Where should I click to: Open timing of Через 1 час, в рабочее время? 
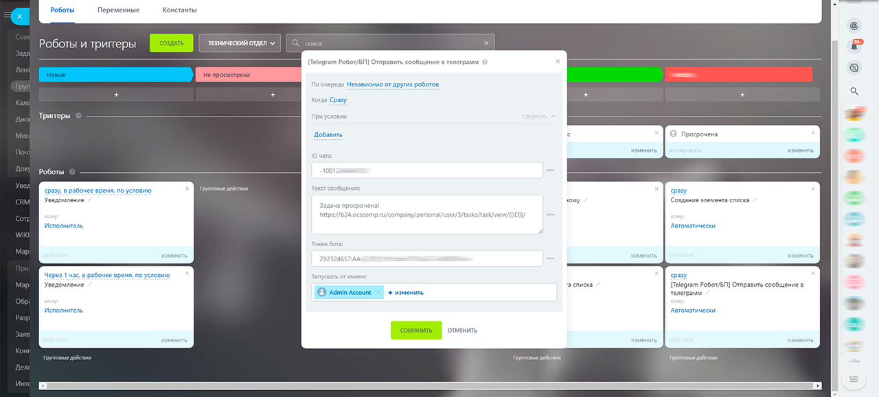pyautogui.click(x=107, y=275)
